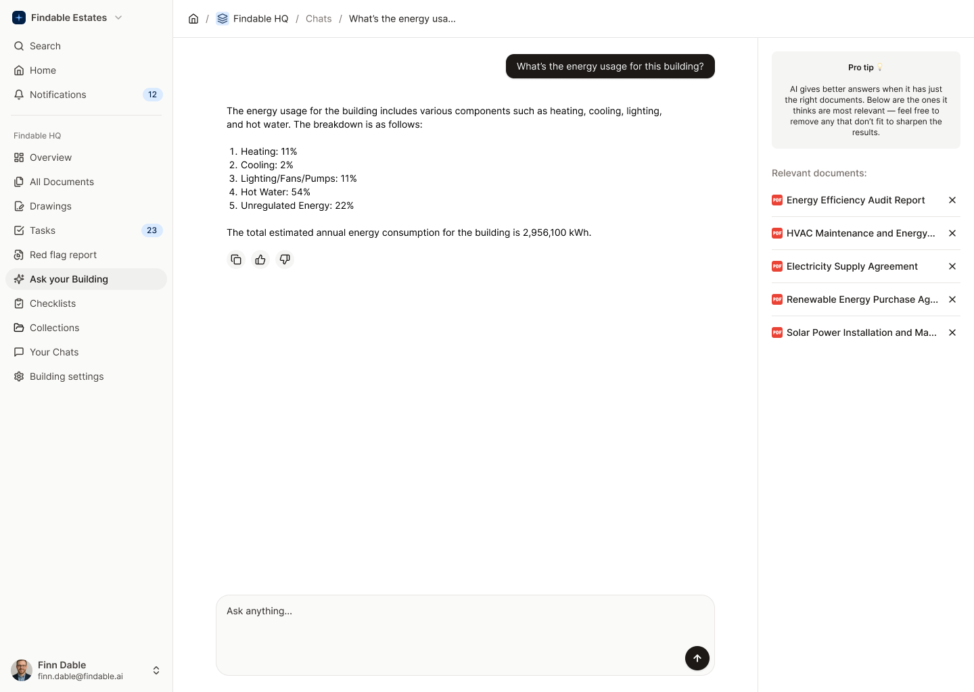Give thumbs up to the answer
The width and height of the screenshot is (974, 692).
coord(260,259)
